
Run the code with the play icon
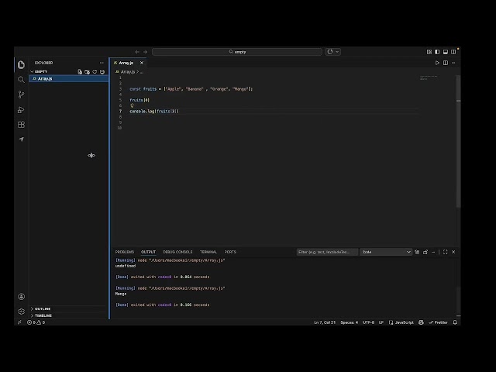click(x=437, y=63)
